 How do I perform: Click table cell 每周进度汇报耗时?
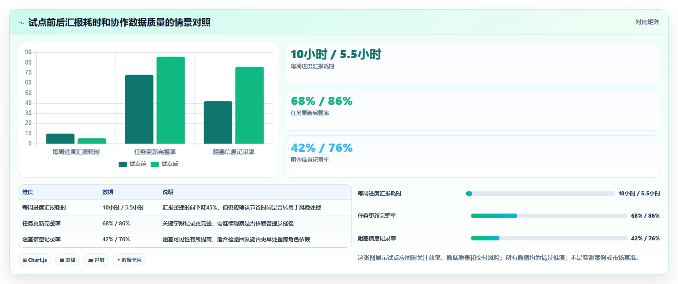pos(44,208)
